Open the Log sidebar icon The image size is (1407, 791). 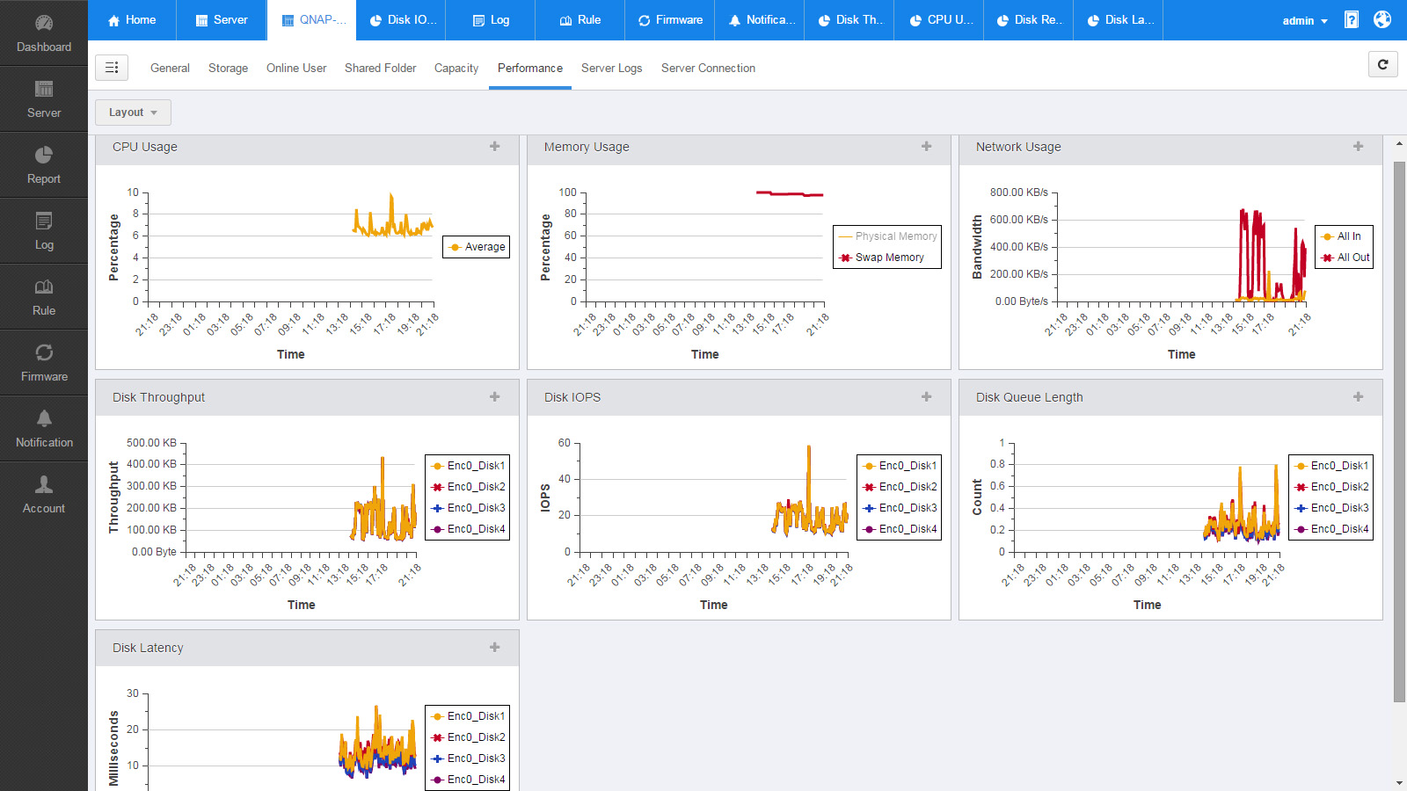click(44, 230)
